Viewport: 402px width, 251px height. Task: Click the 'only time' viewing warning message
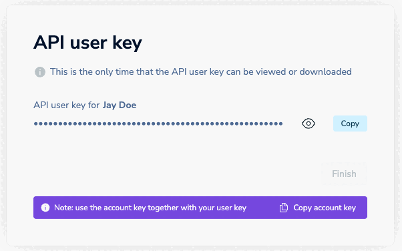coord(201,72)
